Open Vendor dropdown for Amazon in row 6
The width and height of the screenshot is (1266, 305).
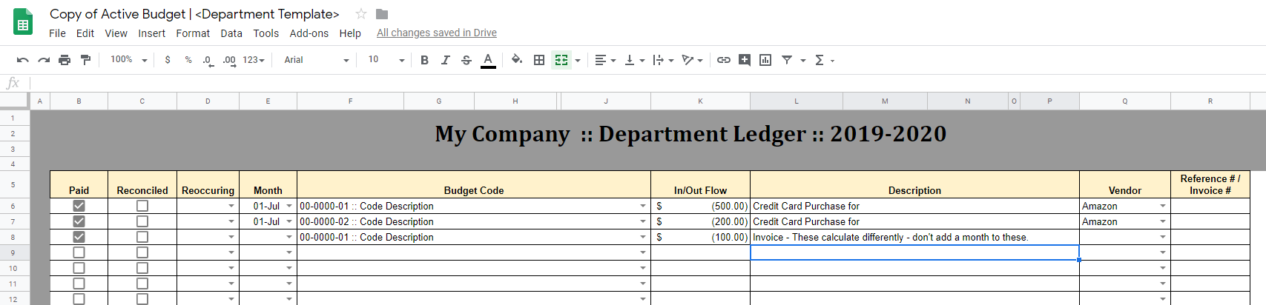click(1162, 207)
